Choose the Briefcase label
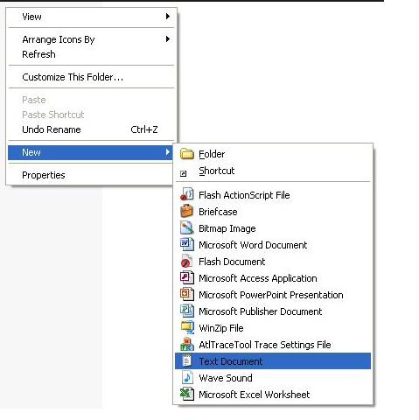Screen dimensions: 419x420 (x=218, y=212)
